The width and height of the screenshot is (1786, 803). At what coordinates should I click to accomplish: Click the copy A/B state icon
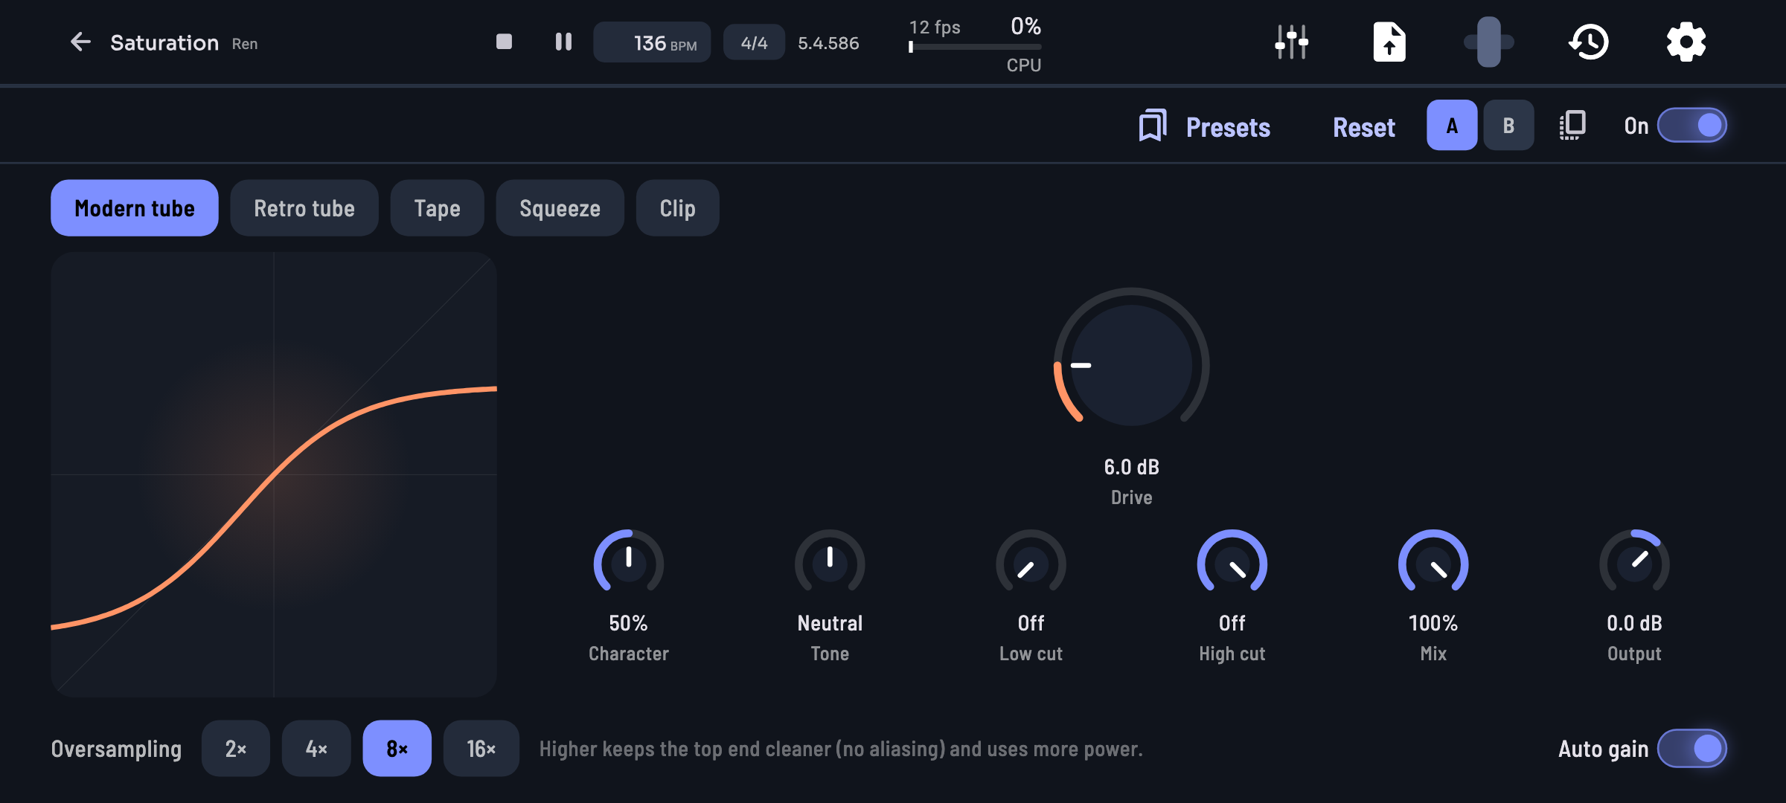pos(1572,126)
